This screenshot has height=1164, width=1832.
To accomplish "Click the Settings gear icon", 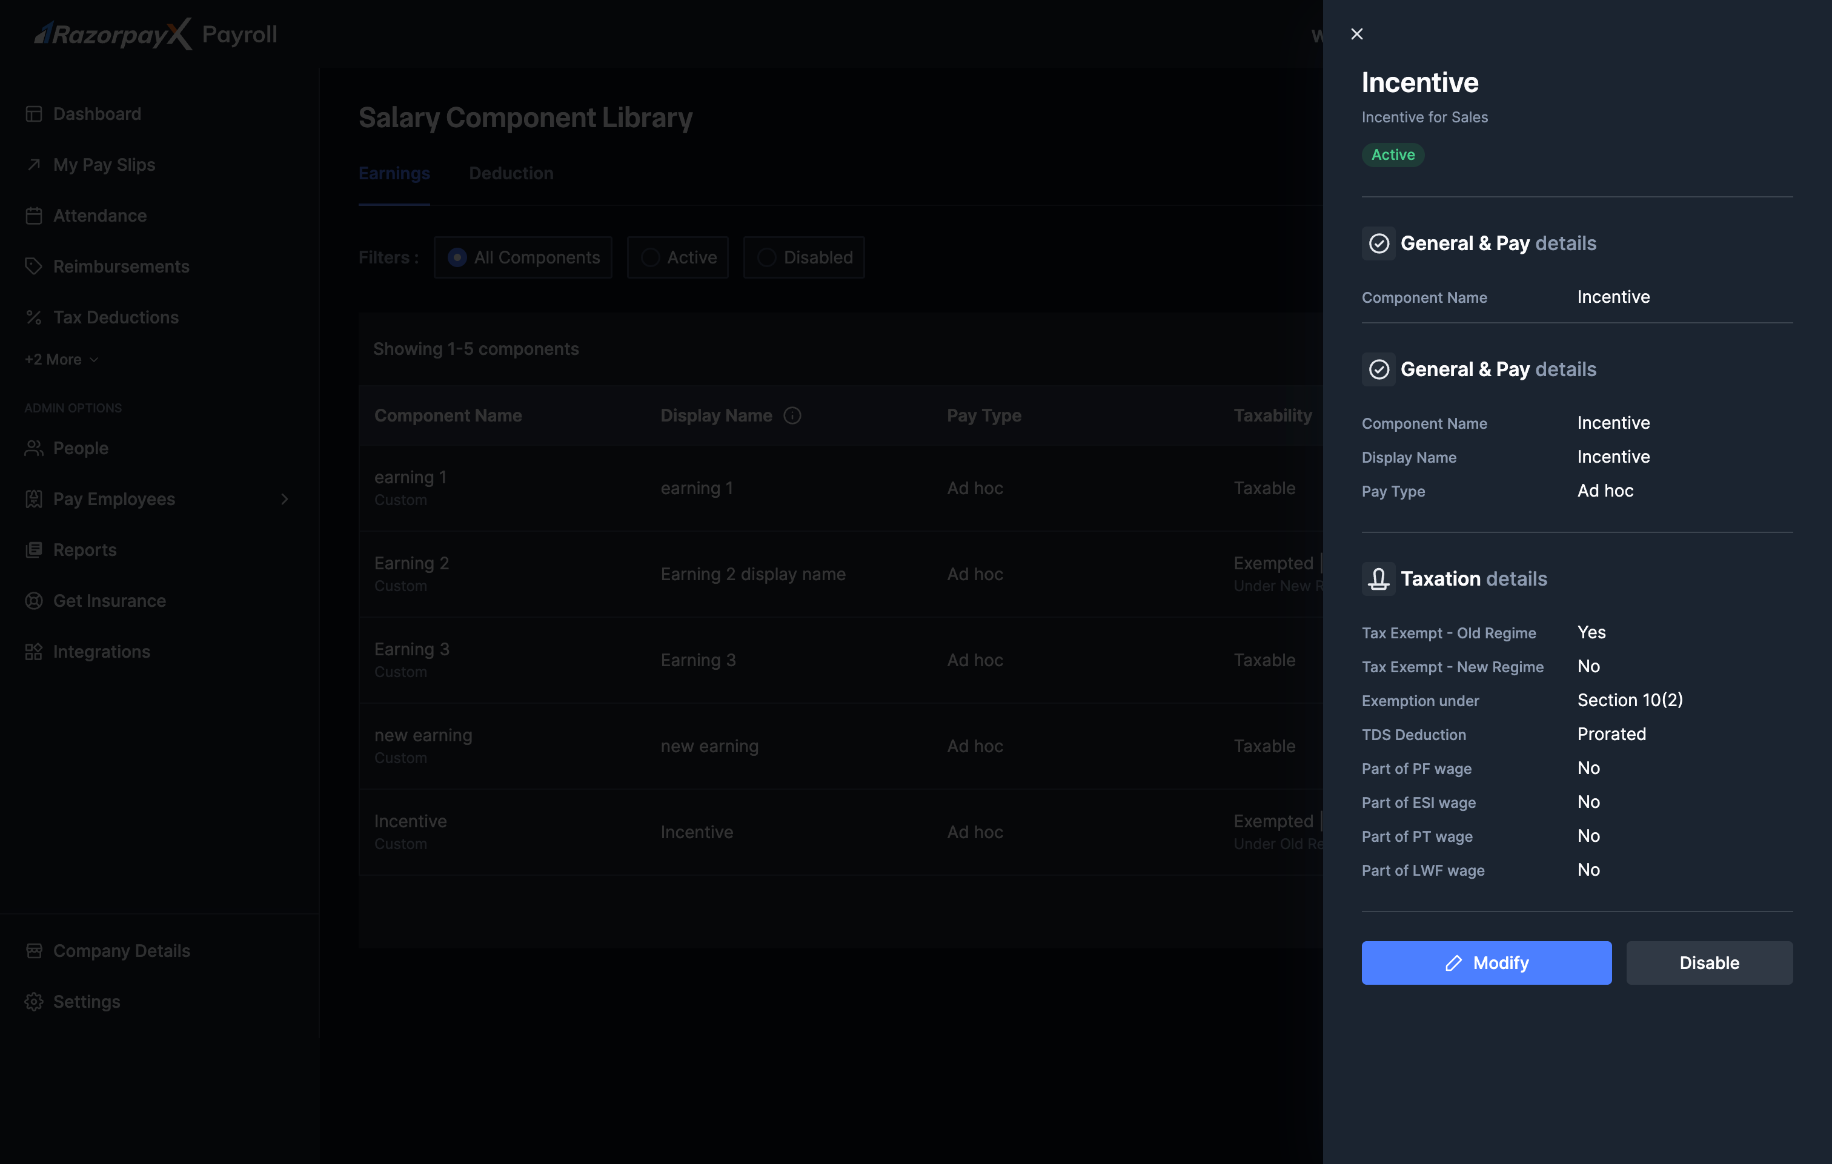I will click(33, 1002).
